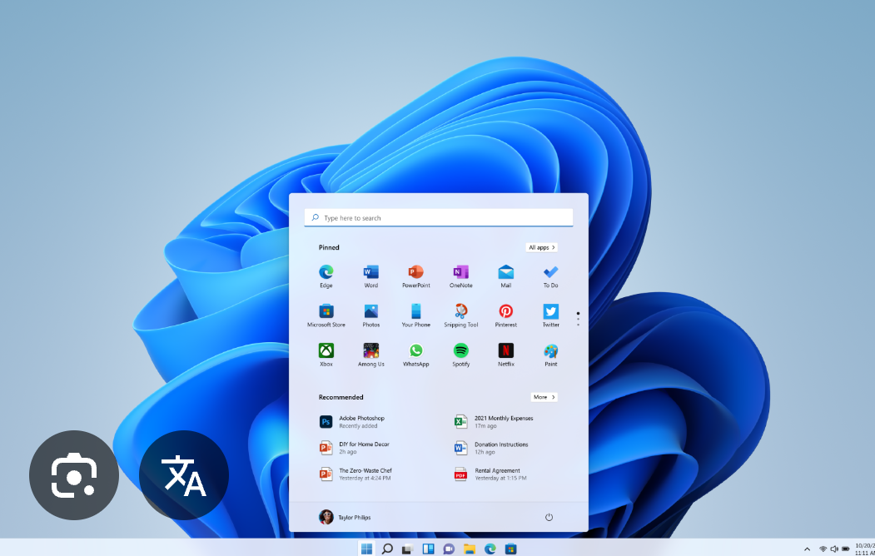
Task: Expand More recommended items
Action: click(544, 397)
